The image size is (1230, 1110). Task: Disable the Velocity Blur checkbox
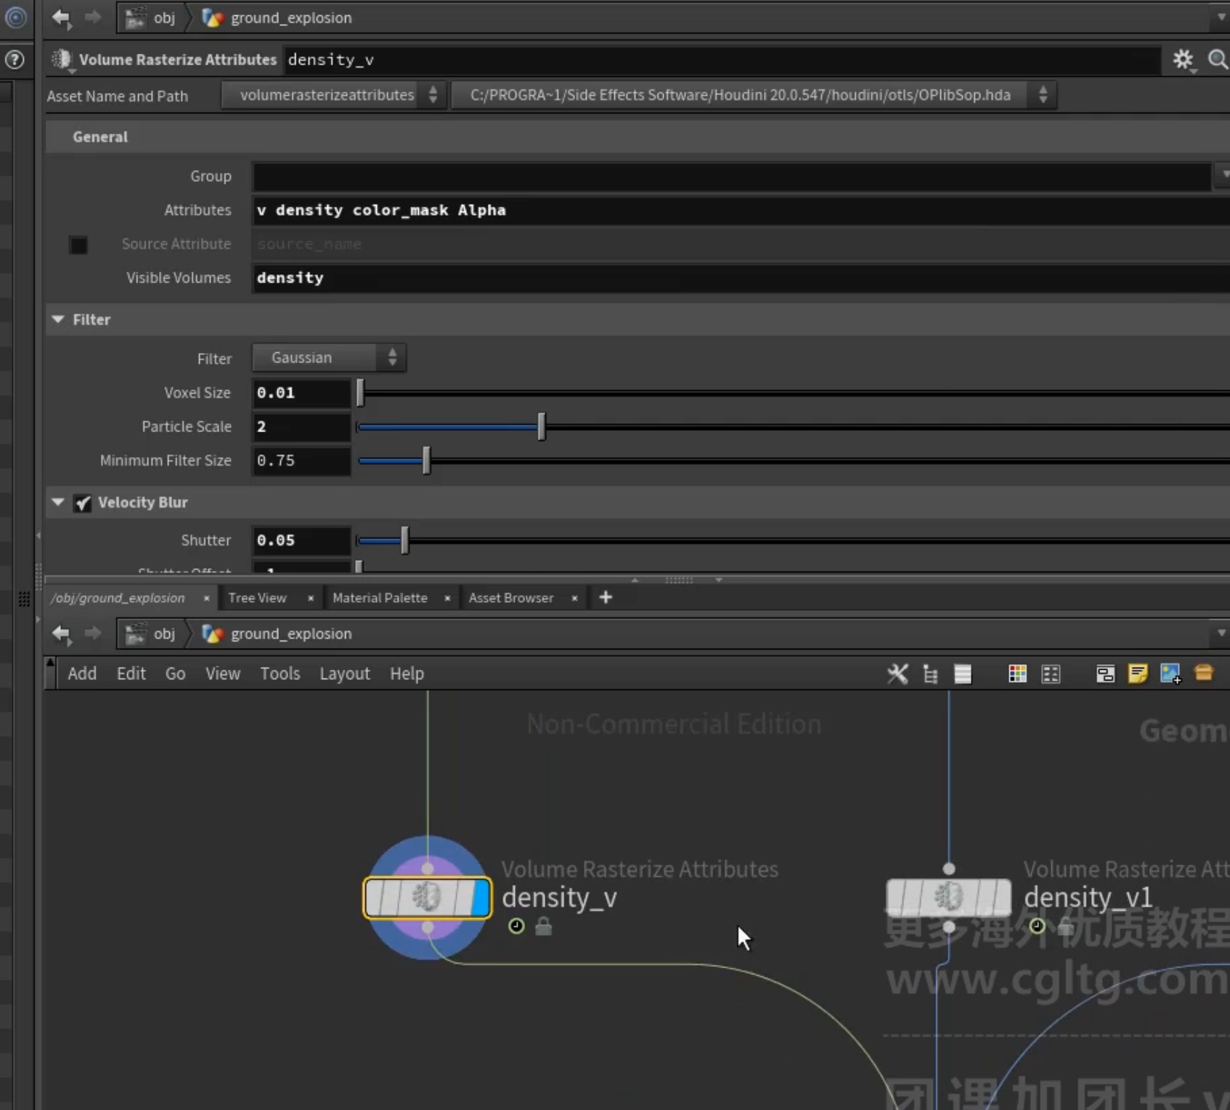[83, 503]
